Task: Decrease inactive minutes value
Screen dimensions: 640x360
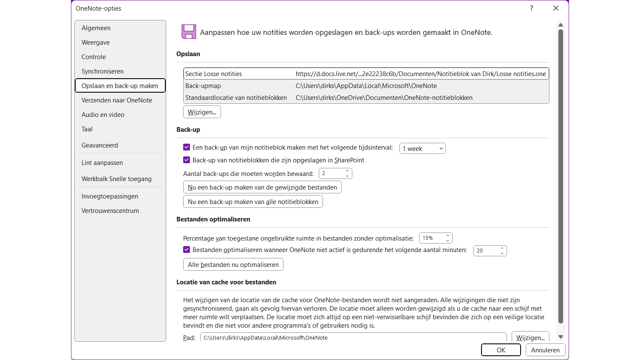Action: [502, 253]
